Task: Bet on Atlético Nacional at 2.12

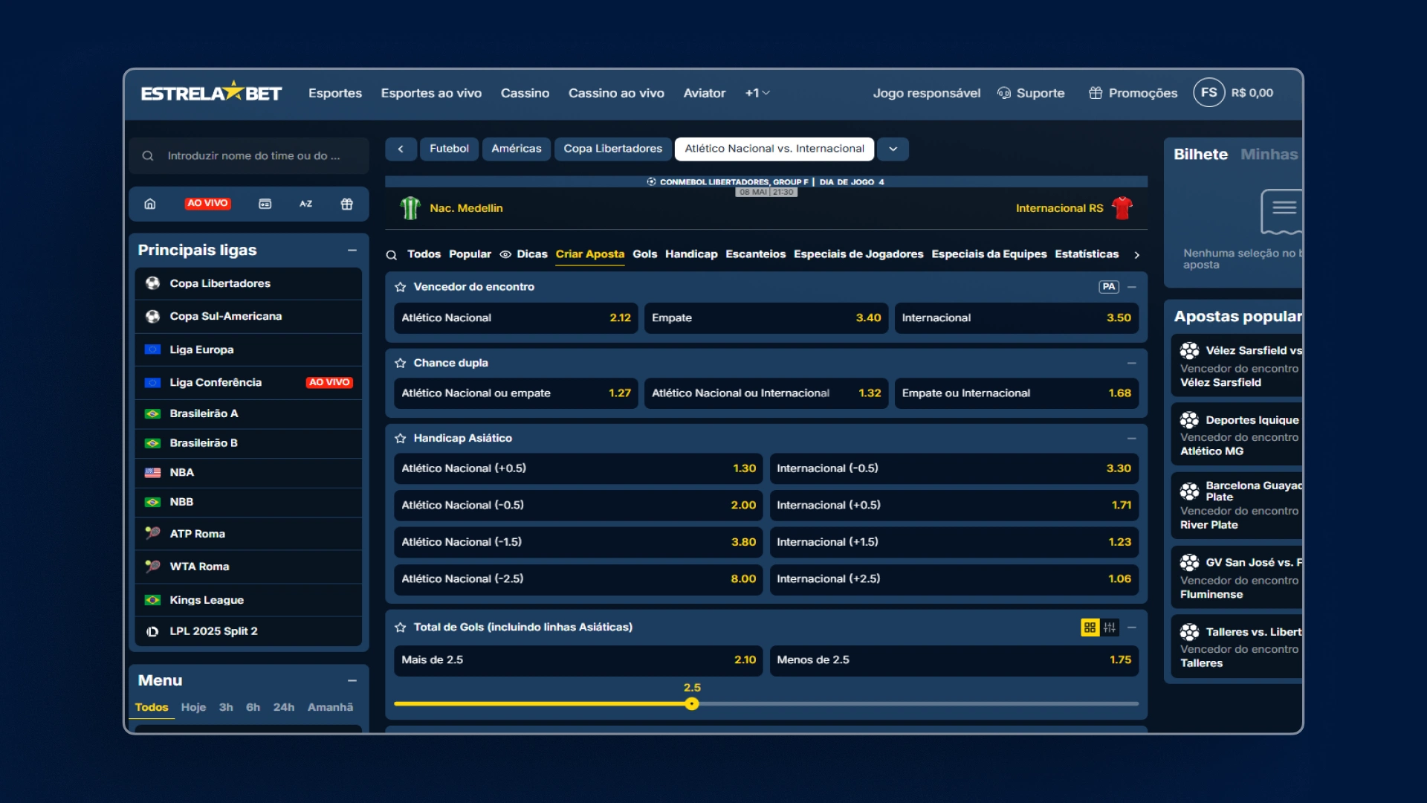Action: pyautogui.click(x=516, y=317)
